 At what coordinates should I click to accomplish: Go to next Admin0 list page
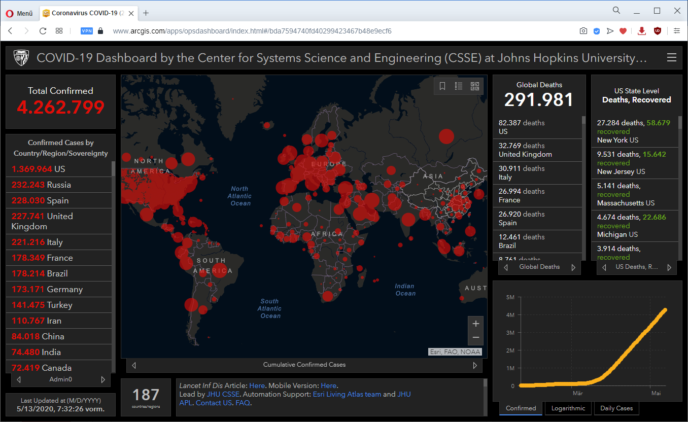point(103,379)
